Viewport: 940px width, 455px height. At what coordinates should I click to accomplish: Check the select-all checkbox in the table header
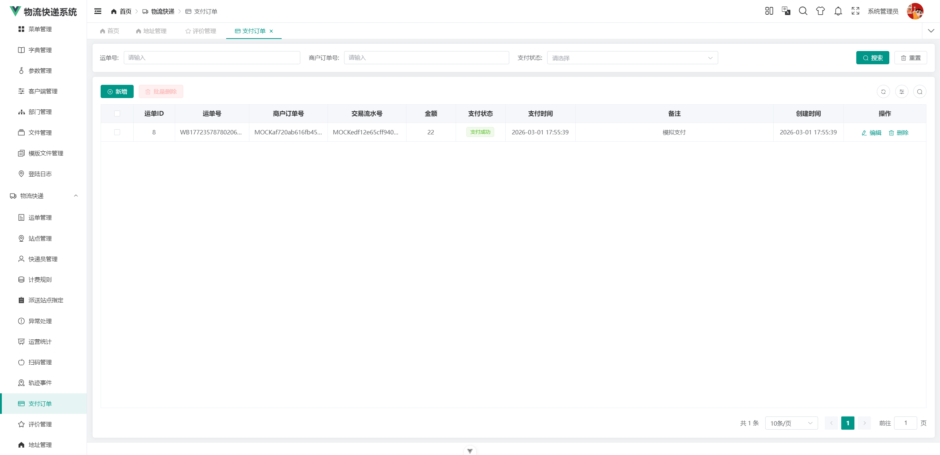(x=117, y=113)
